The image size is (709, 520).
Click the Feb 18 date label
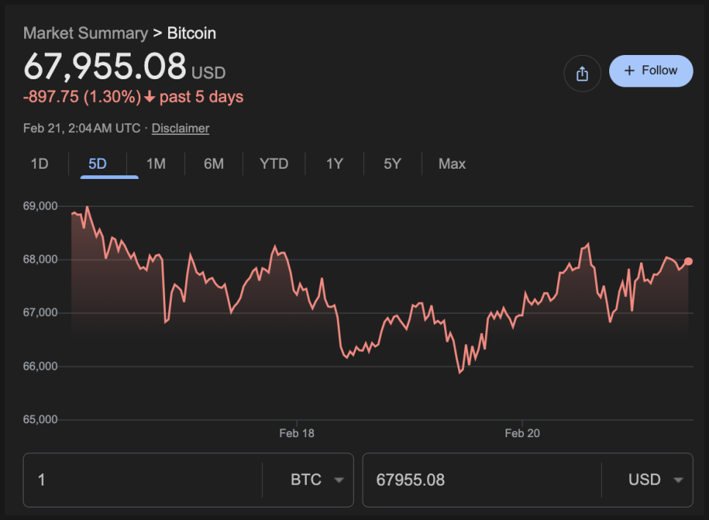coord(297,433)
